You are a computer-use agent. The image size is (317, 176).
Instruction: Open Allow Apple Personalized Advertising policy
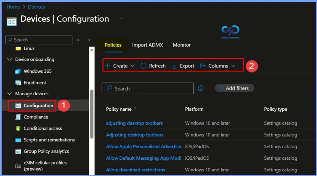tap(143, 147)
